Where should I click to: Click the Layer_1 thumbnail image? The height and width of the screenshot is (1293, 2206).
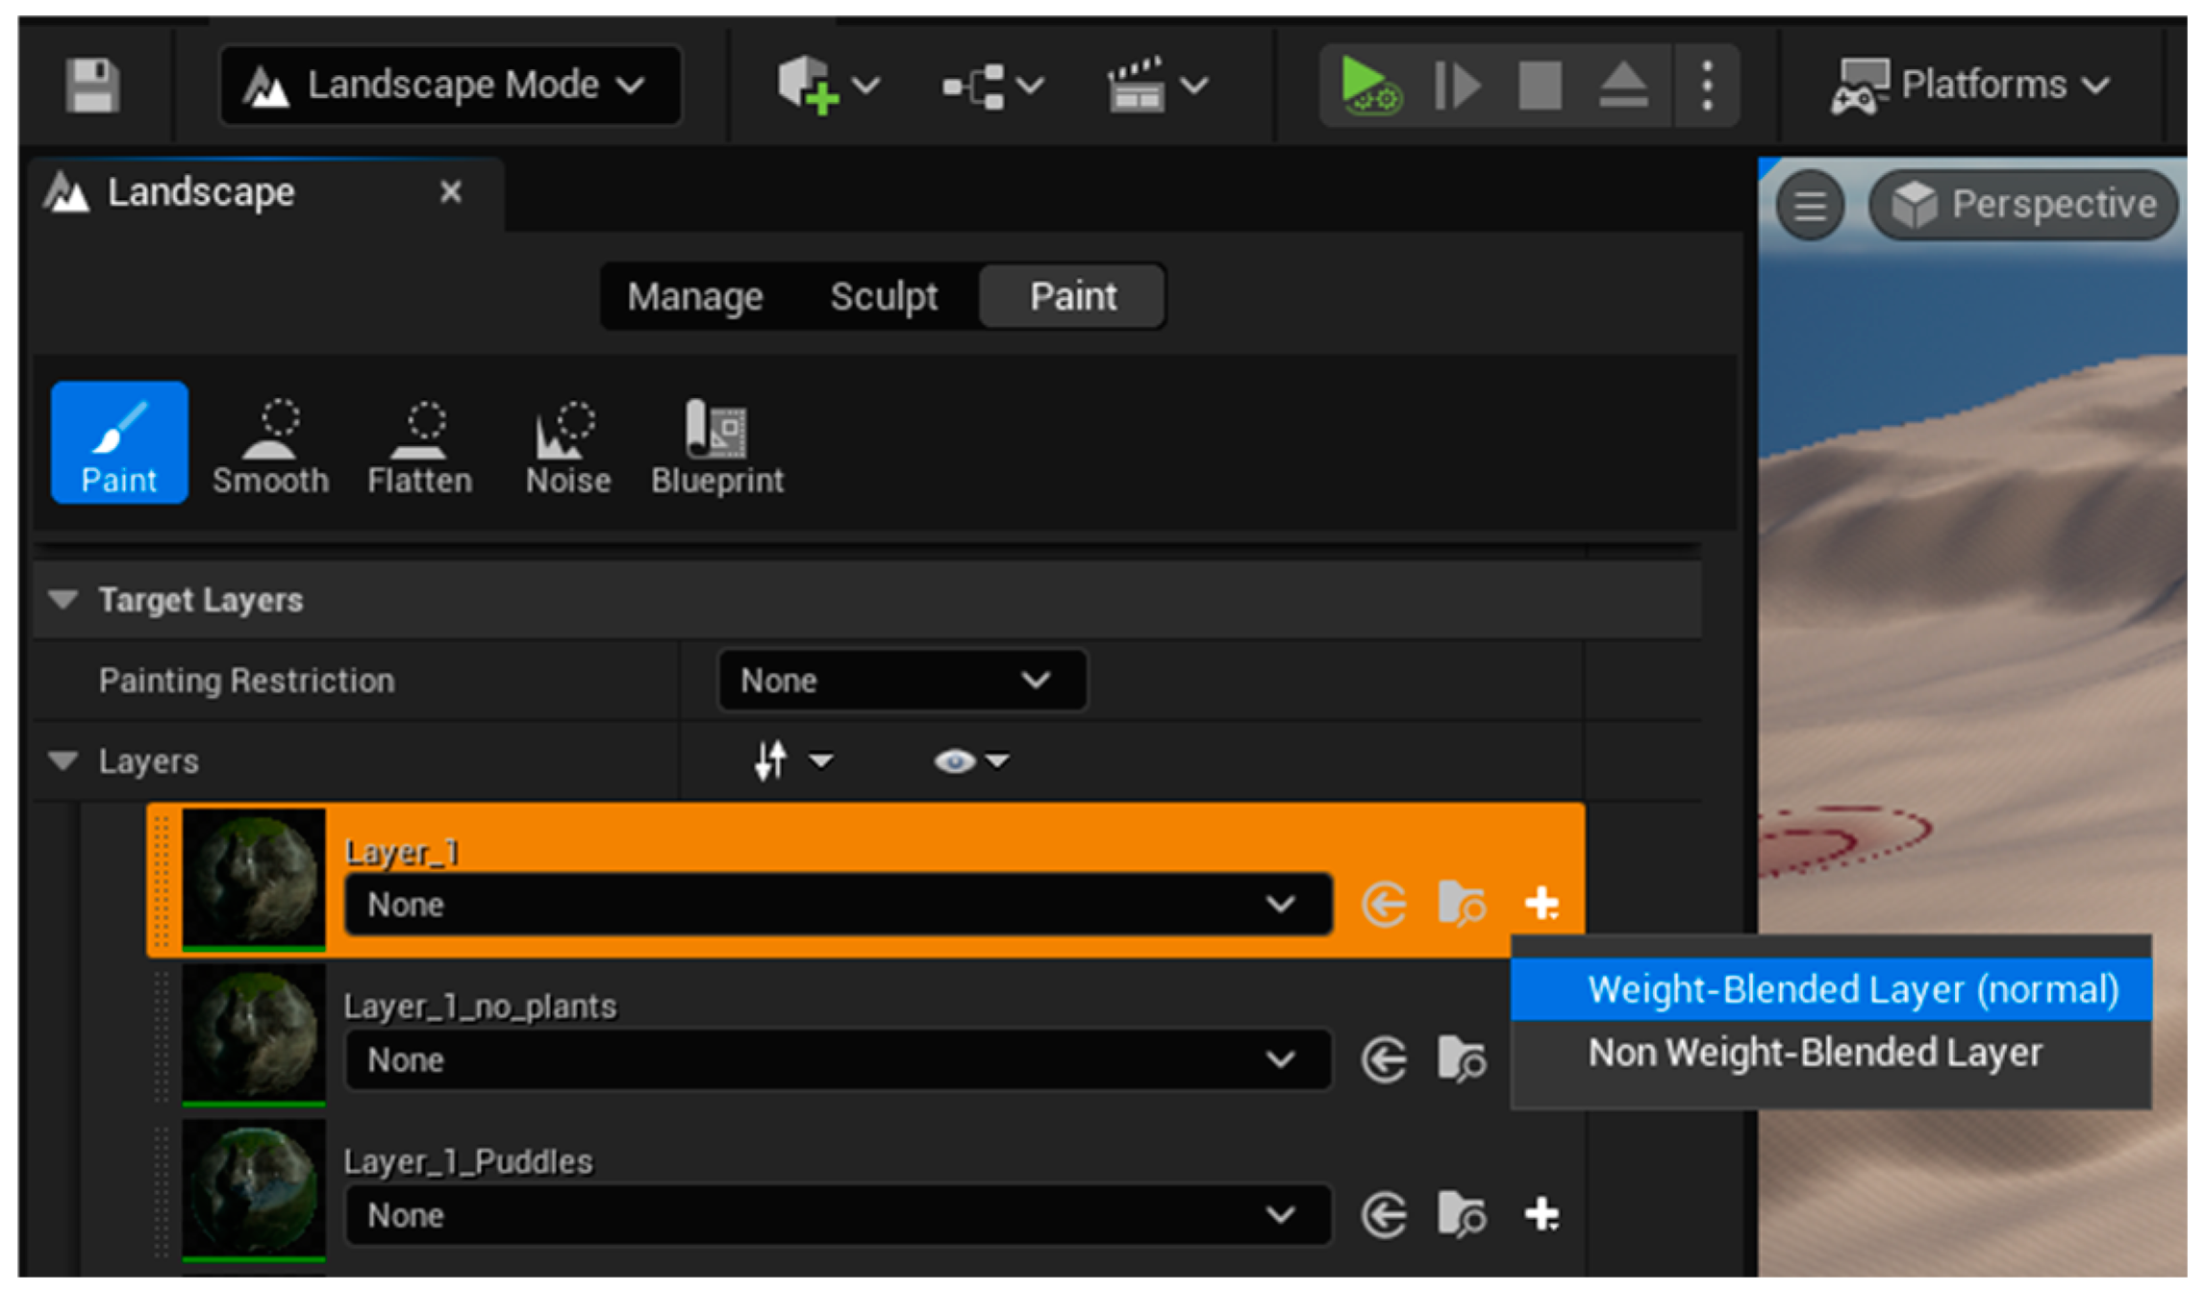coord(238,873)
